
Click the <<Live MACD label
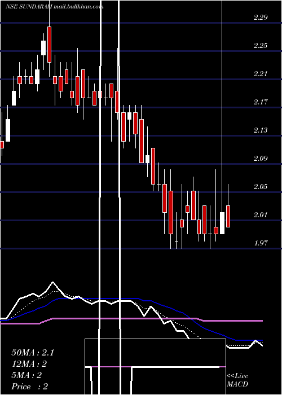[237, 380]
